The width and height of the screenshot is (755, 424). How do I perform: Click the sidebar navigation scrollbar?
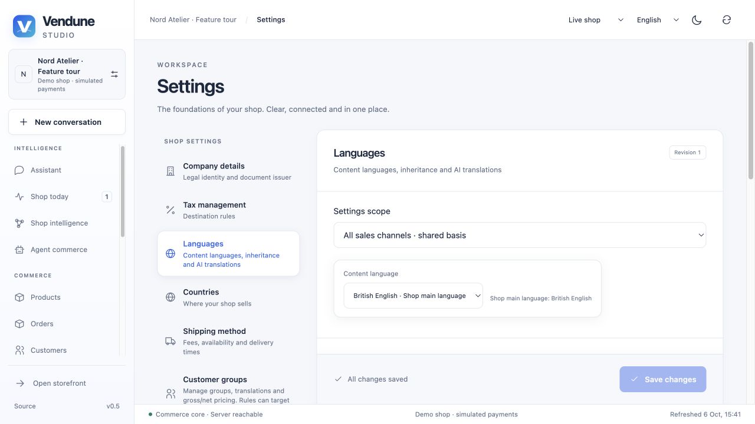(123, 191)
